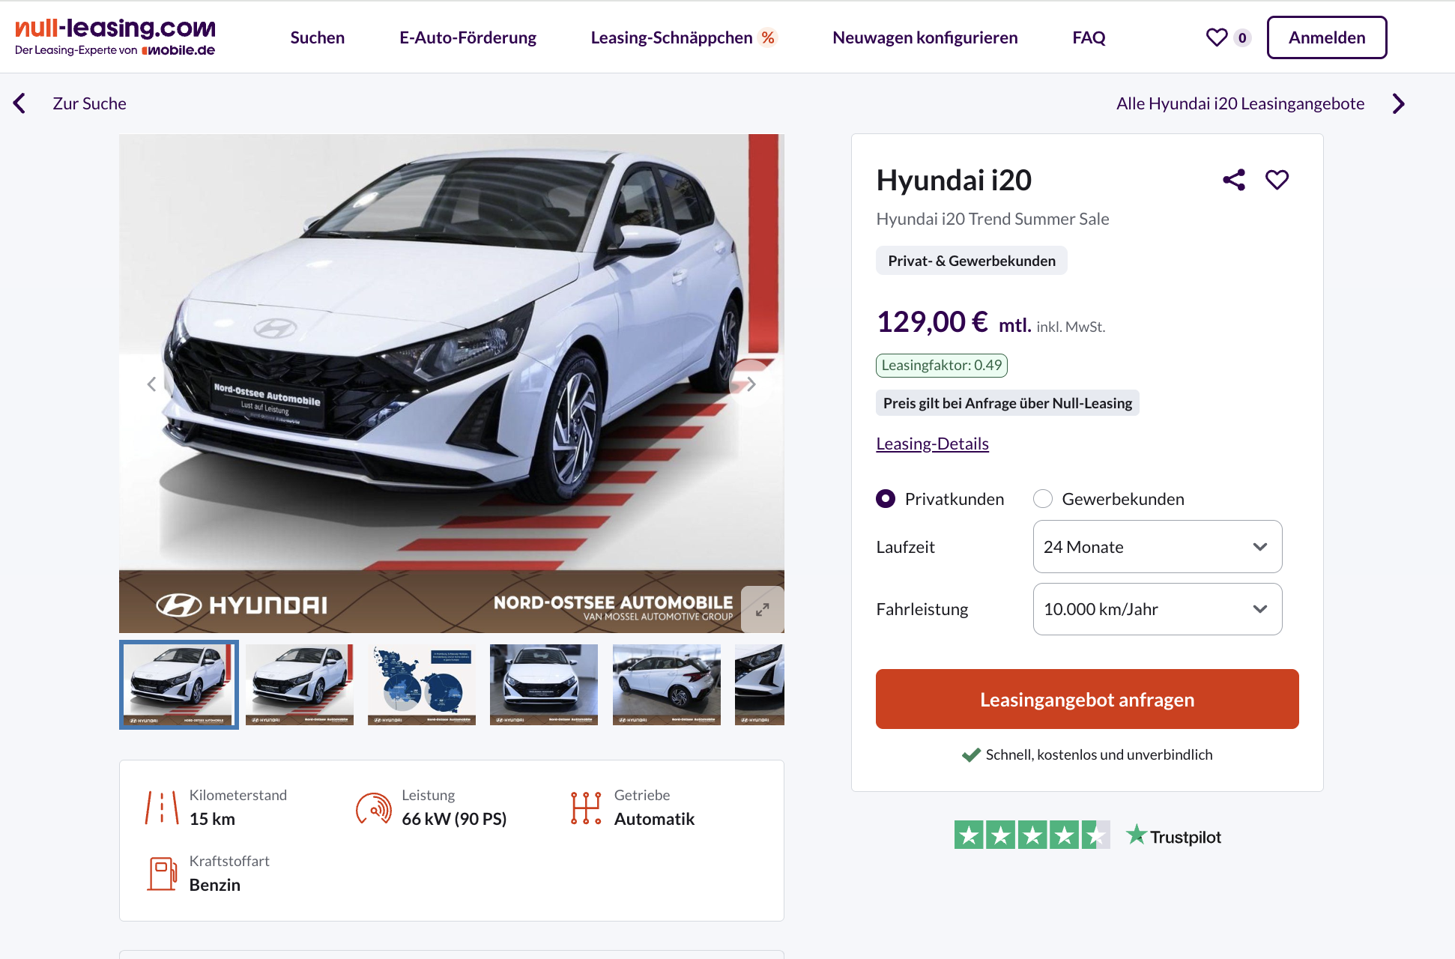Click the Preis gilt bei Anfrage über Null-Leasing note
The width and height of the screenshot is (1455, 959).
click(1008, 403)
